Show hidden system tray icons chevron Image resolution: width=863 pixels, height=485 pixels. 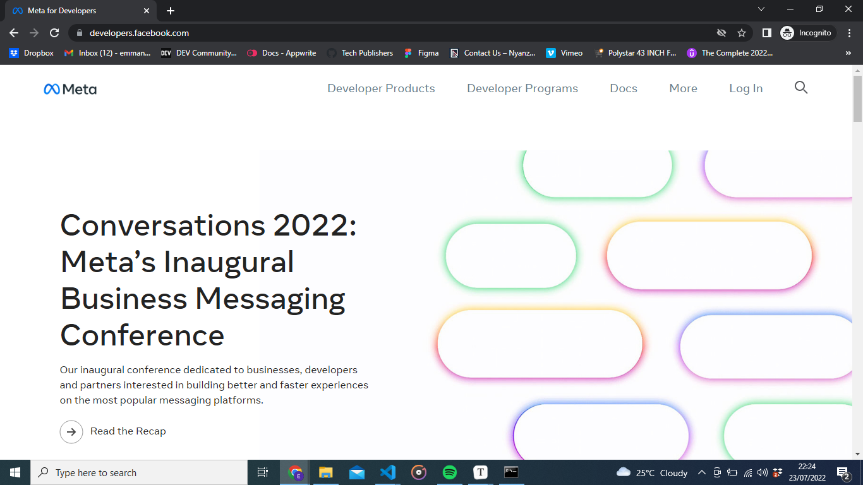click(x=702, y=472)
